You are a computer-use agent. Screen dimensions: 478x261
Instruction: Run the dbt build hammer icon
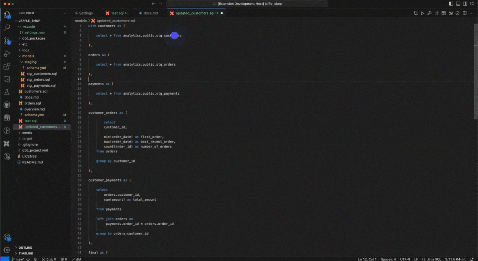click(x=429, y=13)
